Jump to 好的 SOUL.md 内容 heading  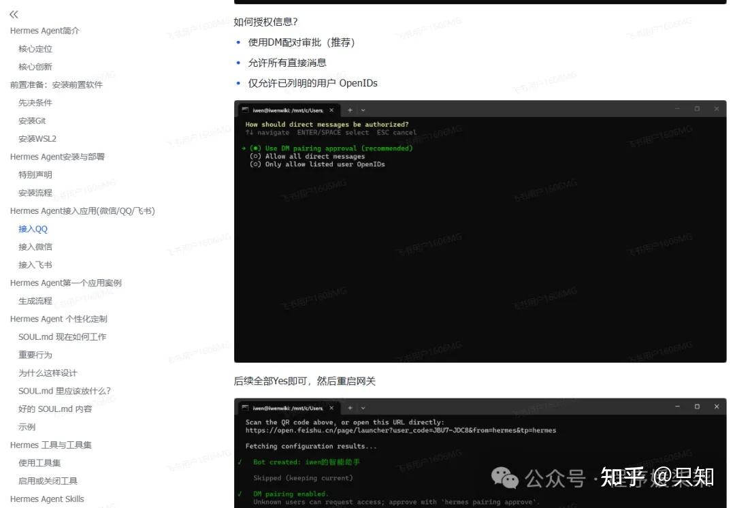coord(55,409)
